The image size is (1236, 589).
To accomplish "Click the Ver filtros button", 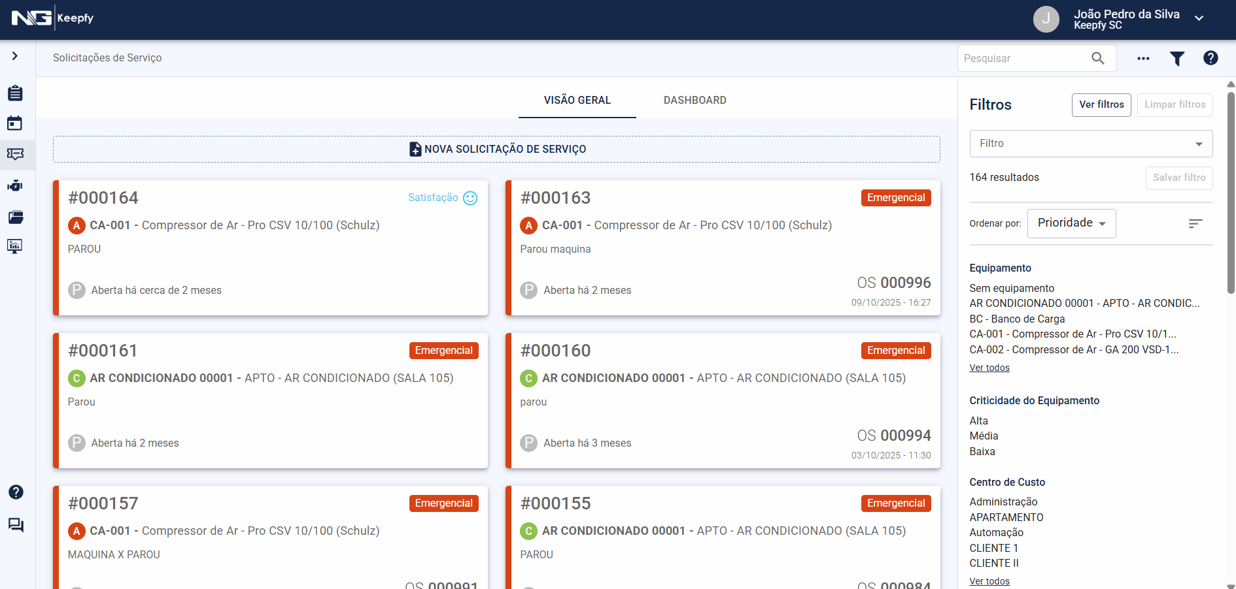I will (x=1101, y=105).
